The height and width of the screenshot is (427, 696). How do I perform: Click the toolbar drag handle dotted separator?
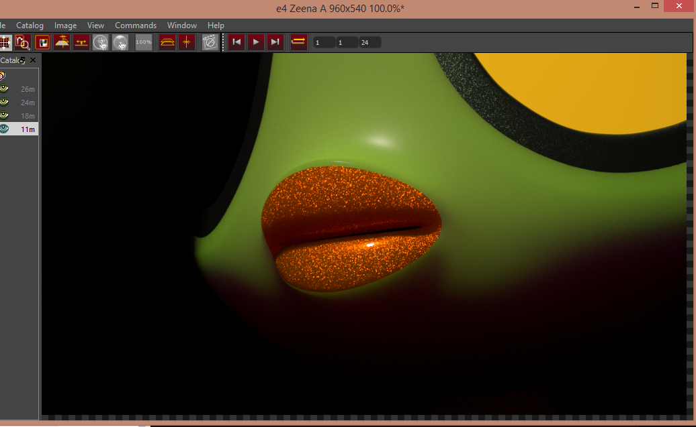pos(223,42)
